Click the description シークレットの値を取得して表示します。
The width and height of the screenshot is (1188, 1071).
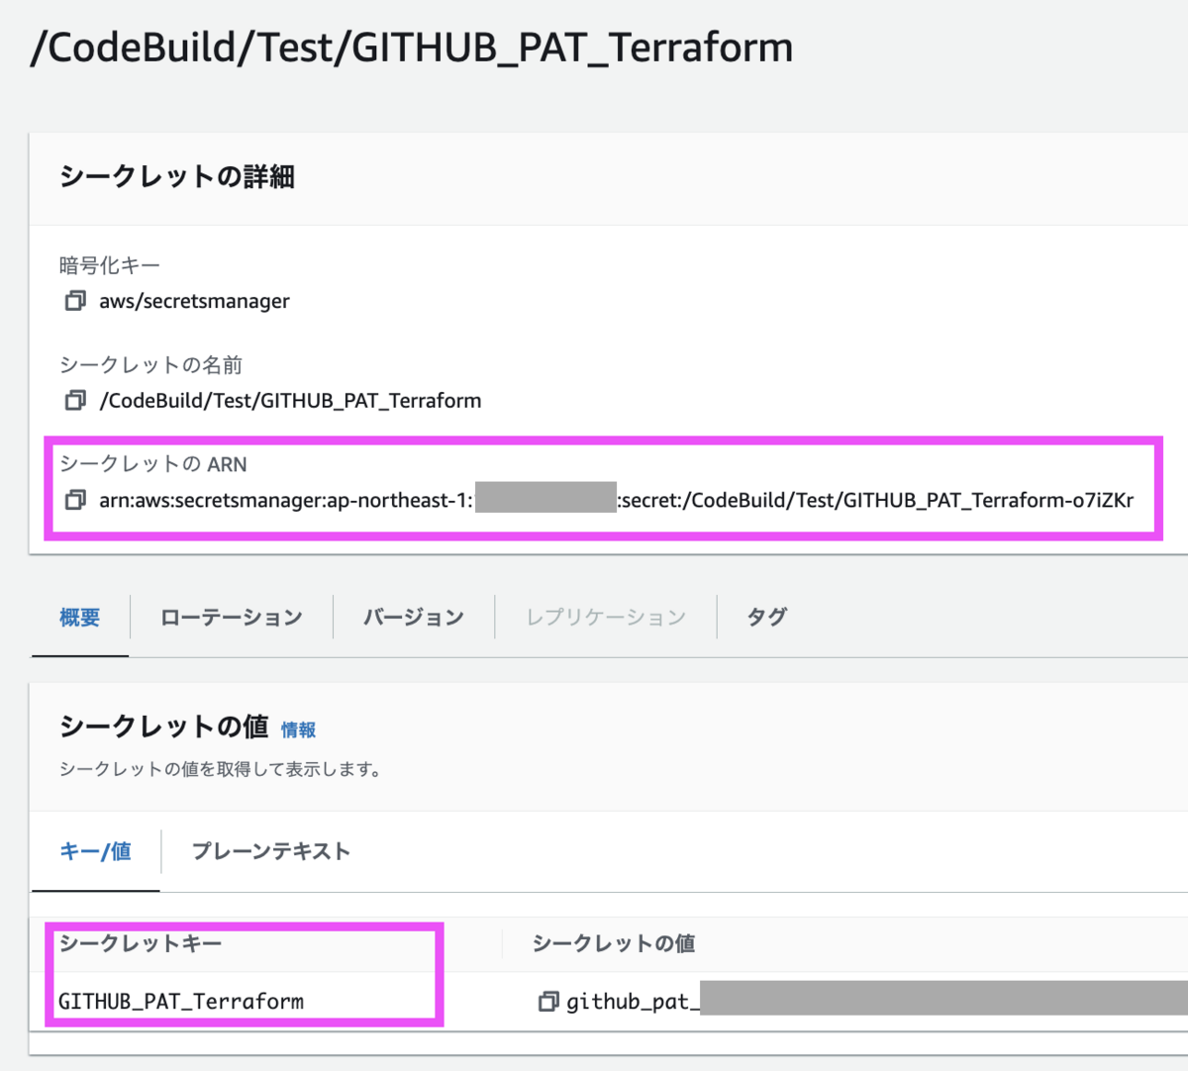tap(221, 769)
